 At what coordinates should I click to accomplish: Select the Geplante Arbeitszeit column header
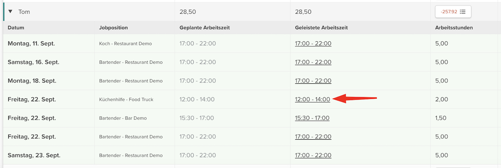click(x=205, y=28)
